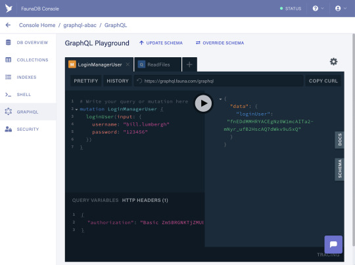This screenshot has width=355, height=265.
Task: Switch to ReadFiles tab
Action: click(x=158, y=64)
